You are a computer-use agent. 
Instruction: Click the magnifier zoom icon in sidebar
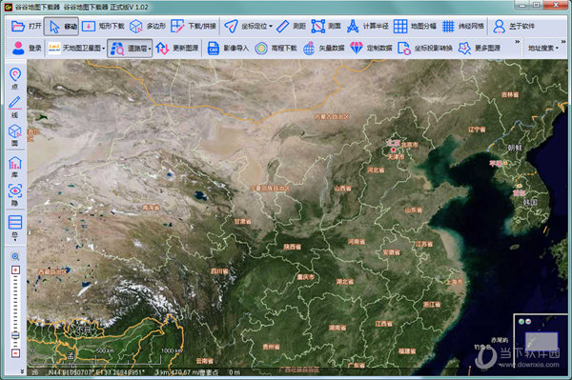point(15,257)
